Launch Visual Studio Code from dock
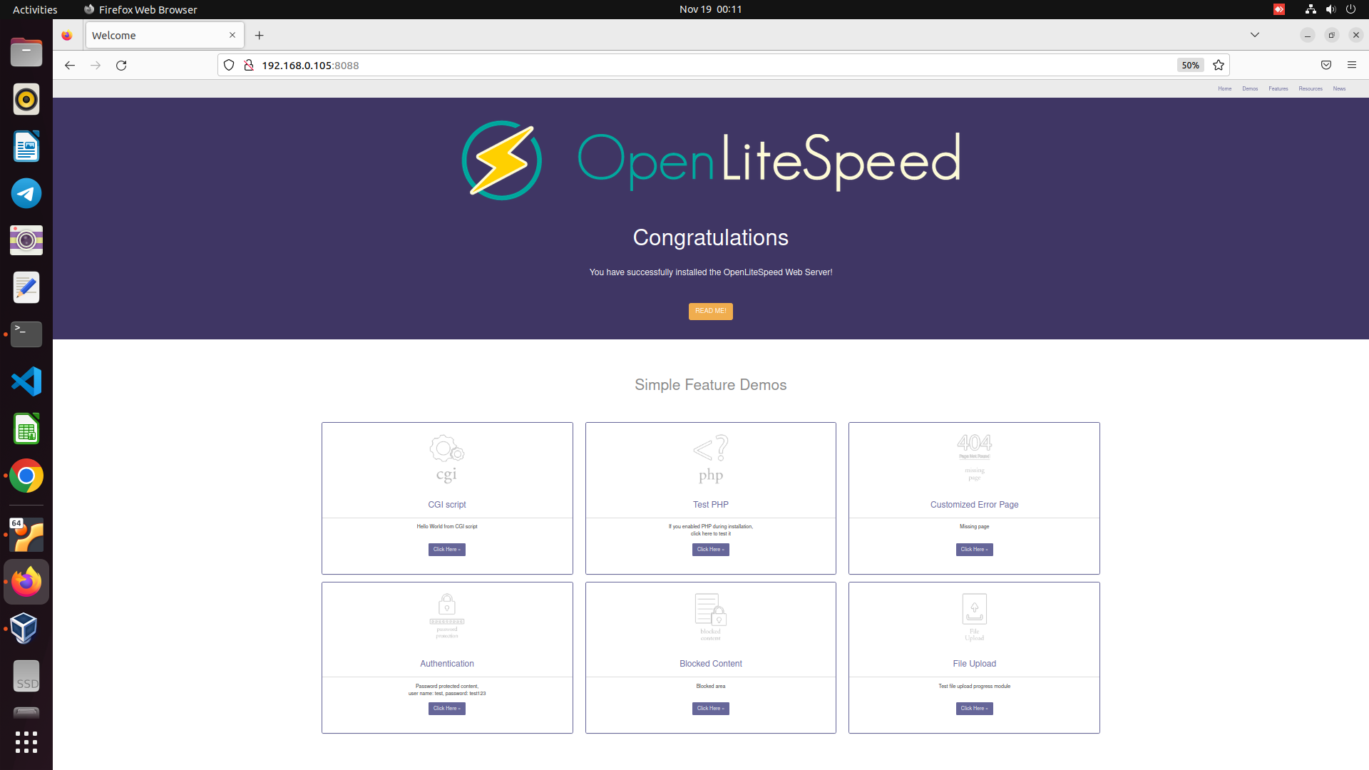 point(26,381)
